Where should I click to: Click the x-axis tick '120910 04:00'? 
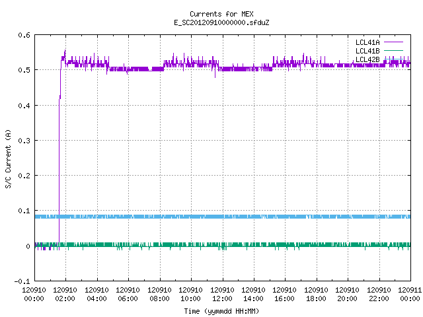96,295
